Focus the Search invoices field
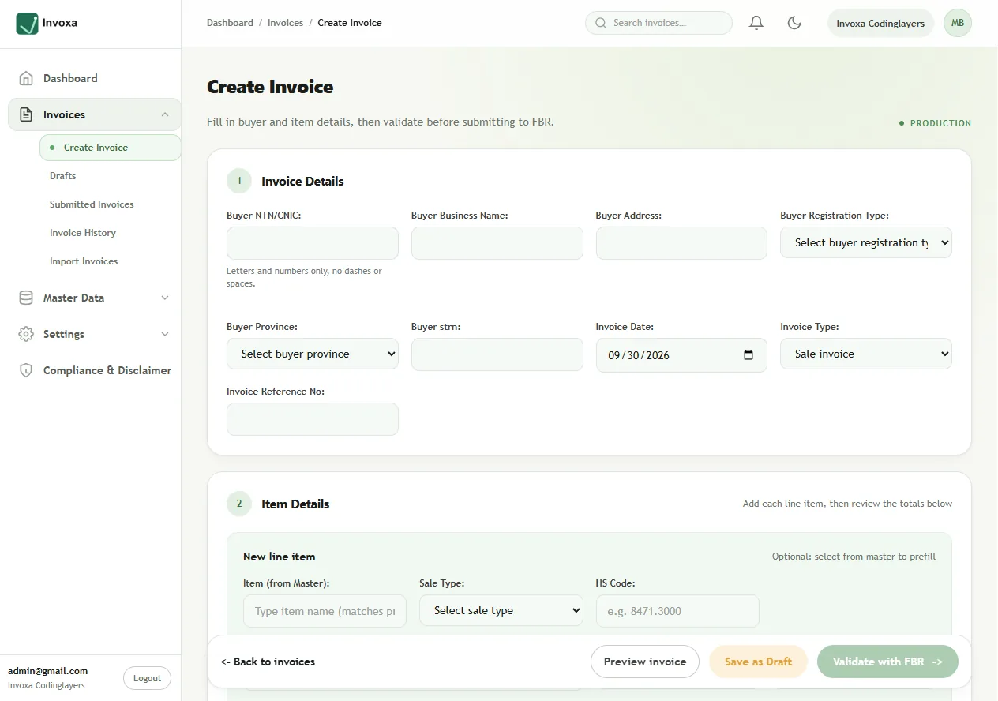Viewport: 998px width, 701px height. [x=658, y=23]
